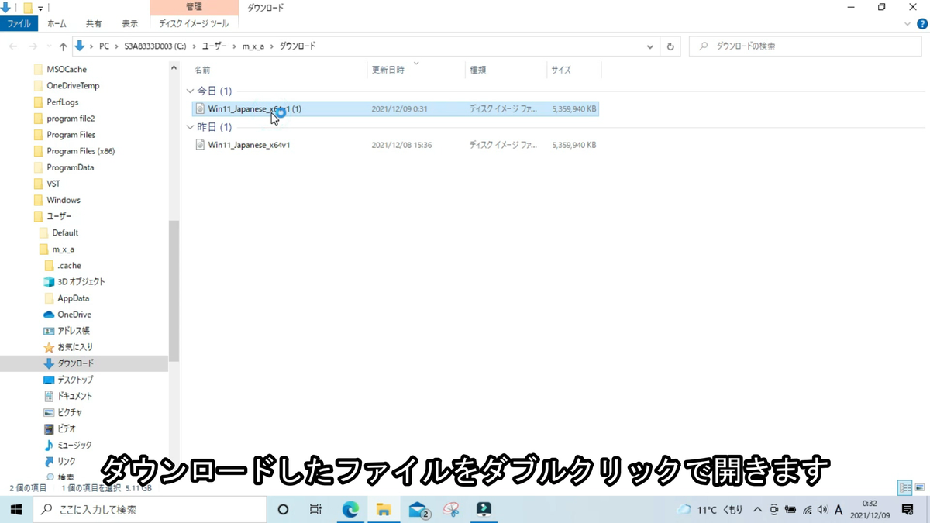930x523 pixels.
Task: Switch to details view layout icon
Action: tap(904, 487)
